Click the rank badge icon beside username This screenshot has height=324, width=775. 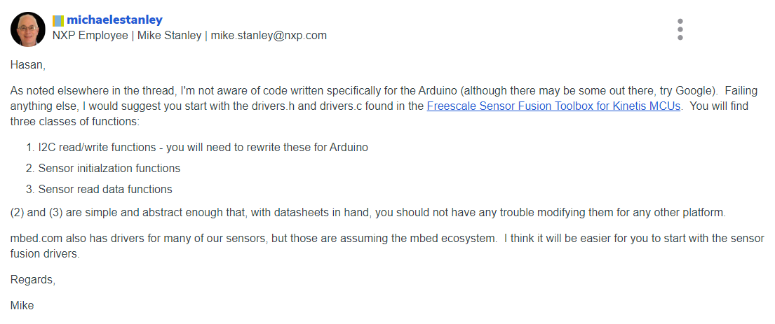(58, 20)
